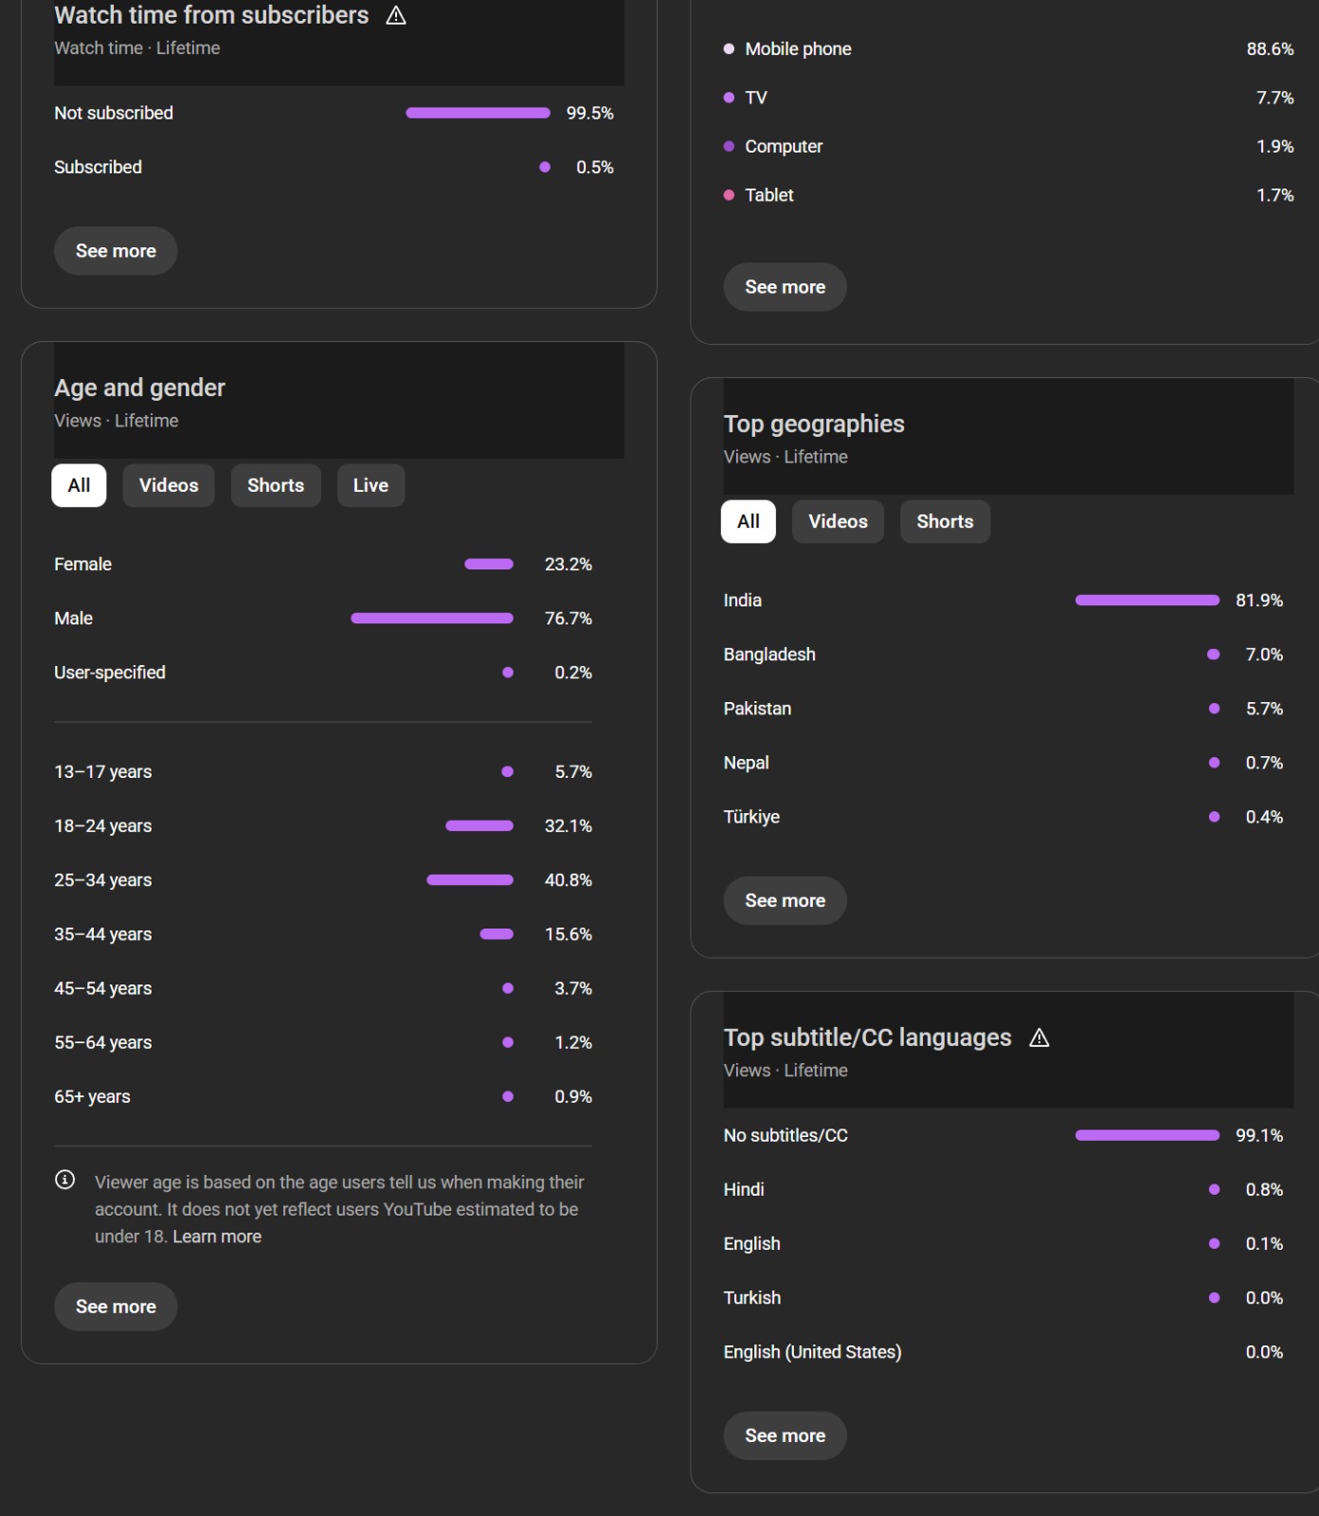The width and height of the screenshot is (1319, 1516).
Task: Open See more in Age and gender card
Action: [x=116, y=1307]
